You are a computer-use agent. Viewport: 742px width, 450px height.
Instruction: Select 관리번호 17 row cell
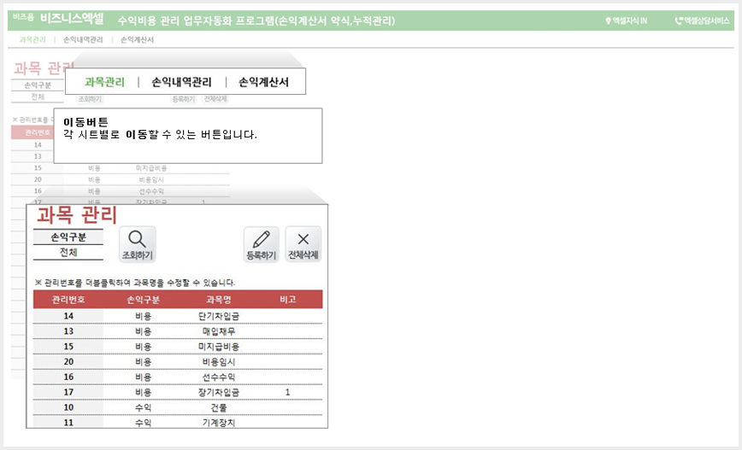(x=68, y=392)
